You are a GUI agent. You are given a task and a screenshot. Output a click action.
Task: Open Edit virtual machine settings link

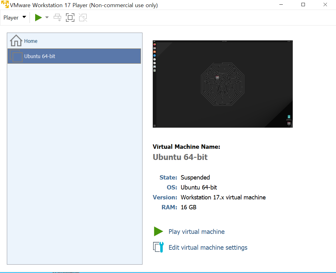[208, 248]
